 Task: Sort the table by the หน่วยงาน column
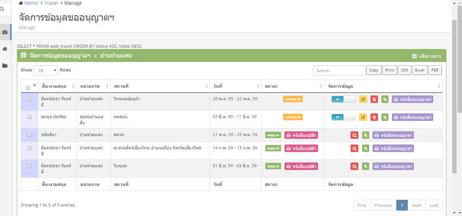pyautogui.click(x=93, y=86)
